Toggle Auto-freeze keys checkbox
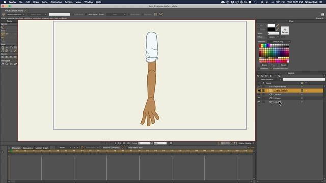 pyautogui.click(x=127, y=148)
